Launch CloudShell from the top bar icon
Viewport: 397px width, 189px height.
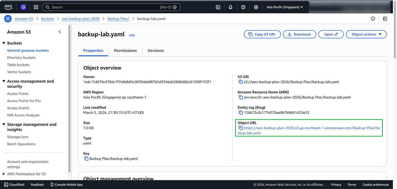218,7
